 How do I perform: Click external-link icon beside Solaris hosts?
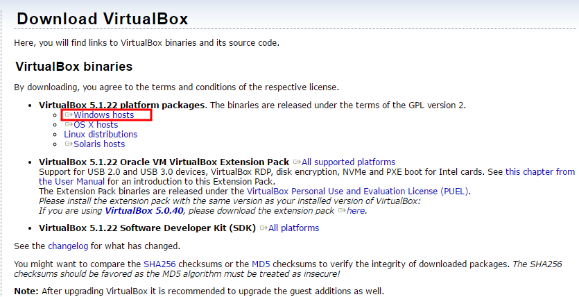pyautogui.click(x=69, y=144)
